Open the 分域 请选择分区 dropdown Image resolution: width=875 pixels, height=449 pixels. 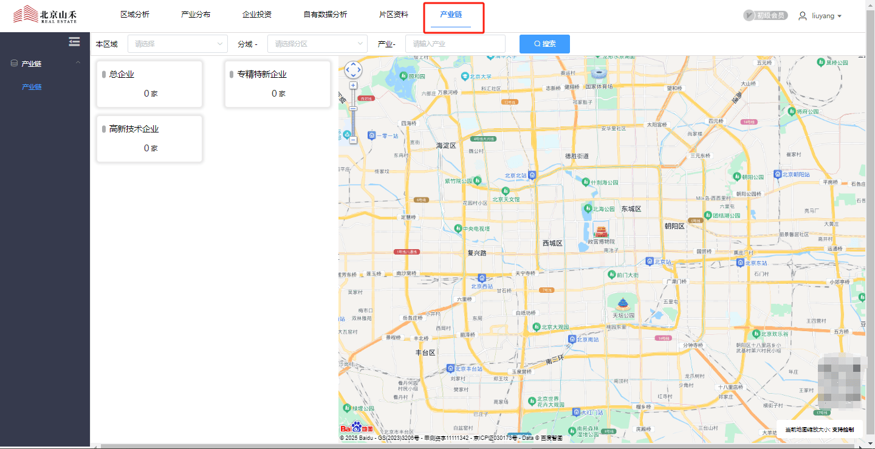click(317, 44)
